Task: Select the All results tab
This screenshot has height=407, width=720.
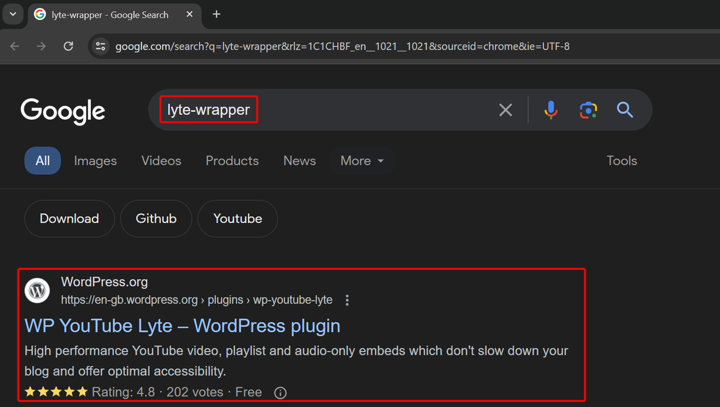Action: pyautogui.click(x=43, y=161)
